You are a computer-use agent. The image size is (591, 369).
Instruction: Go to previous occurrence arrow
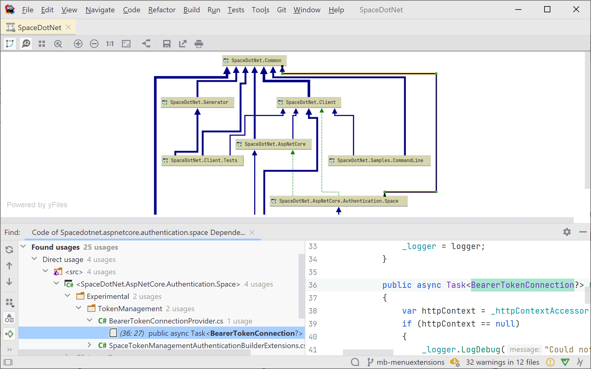click(9, 266)
